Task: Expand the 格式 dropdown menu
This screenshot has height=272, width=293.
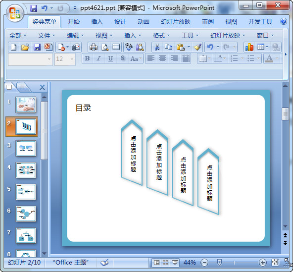Action: pyautogui.click(x=161, y=35)
